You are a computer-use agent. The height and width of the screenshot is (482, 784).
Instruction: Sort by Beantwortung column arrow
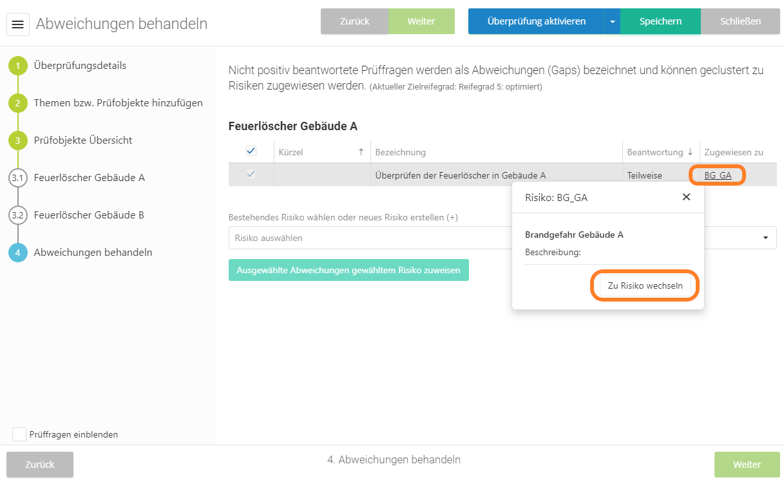[x=691, y=152]
